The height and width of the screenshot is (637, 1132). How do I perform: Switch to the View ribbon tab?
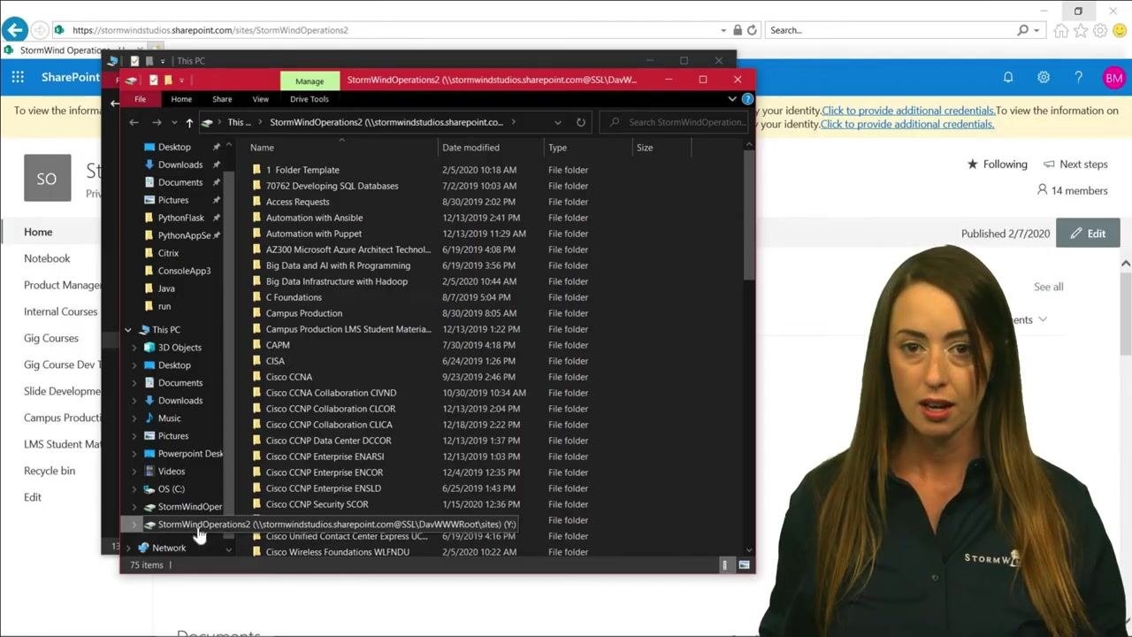[x=260, y=99]
